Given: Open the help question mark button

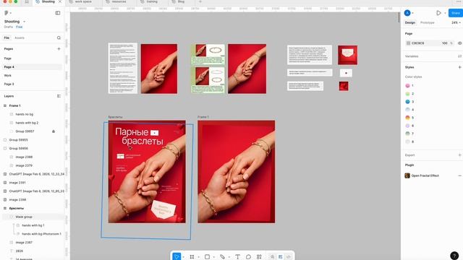Looking at the screenshot, I should click(x=454, y=256).
